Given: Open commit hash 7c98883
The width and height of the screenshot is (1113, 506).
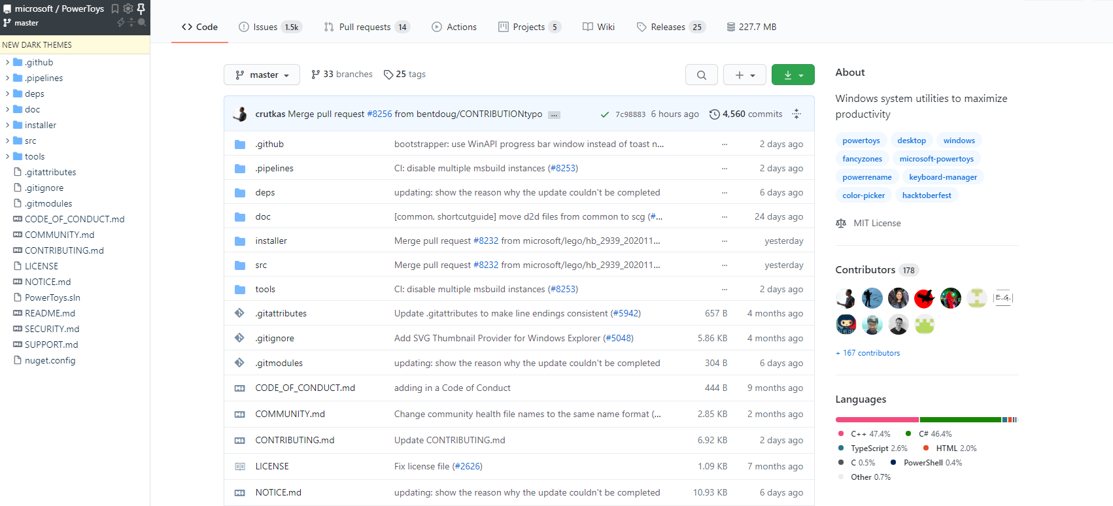Looking at the screenshot, I should click(x=630, y=114).
